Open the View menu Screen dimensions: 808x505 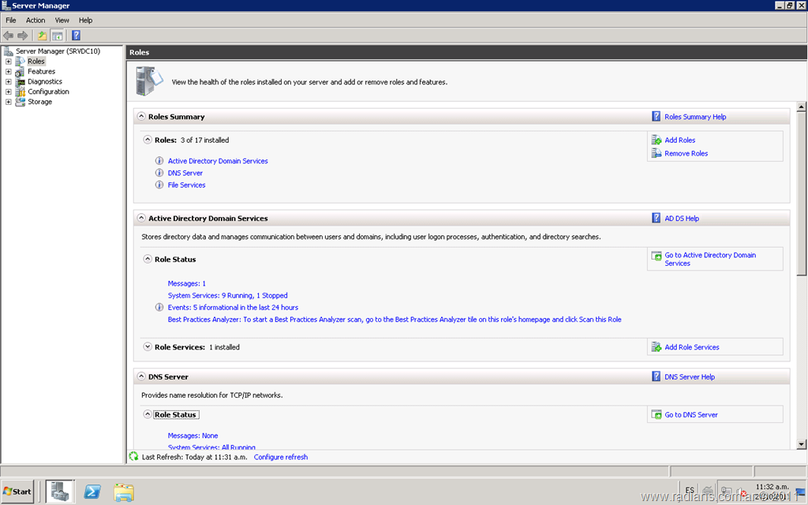point(62,20)
